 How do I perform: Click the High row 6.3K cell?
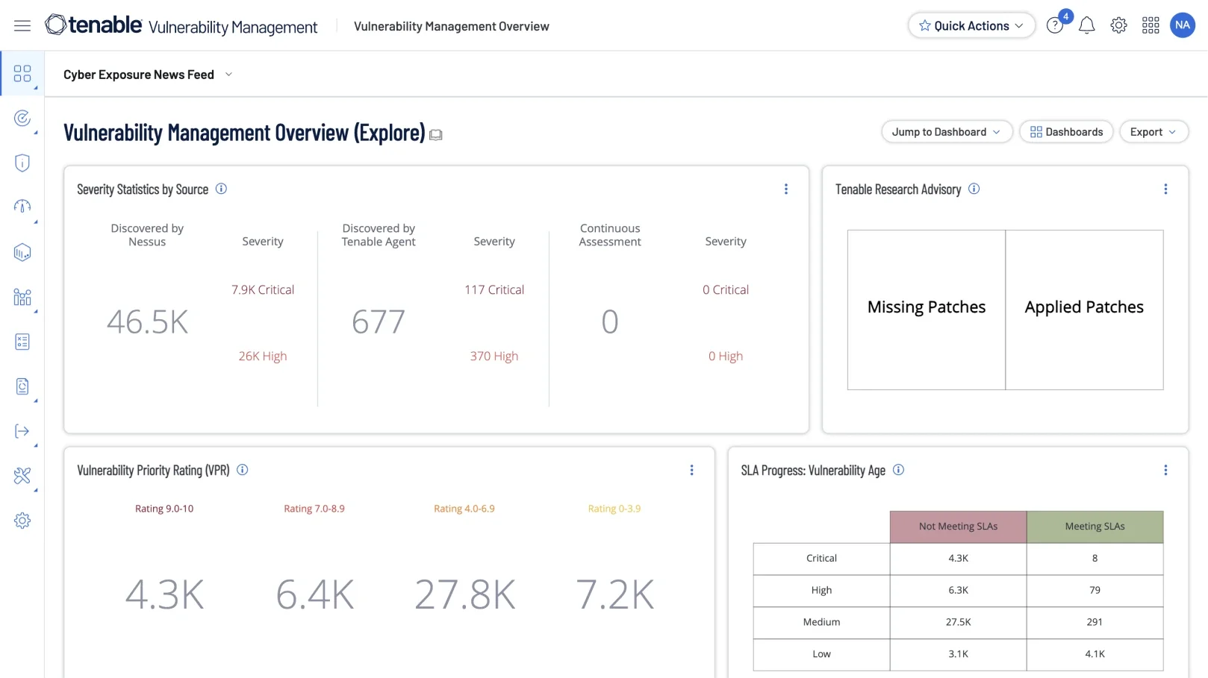[x=958, y=591]
